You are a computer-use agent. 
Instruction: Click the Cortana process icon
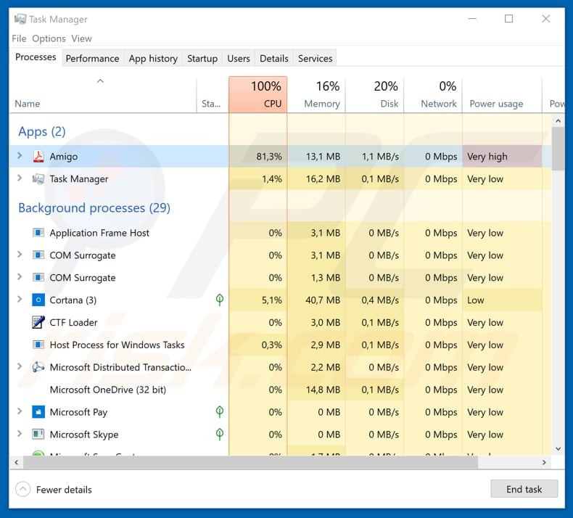point(38,300)
